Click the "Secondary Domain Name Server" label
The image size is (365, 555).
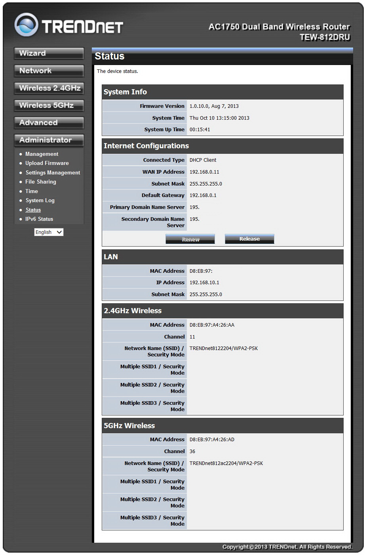(153, 222)
